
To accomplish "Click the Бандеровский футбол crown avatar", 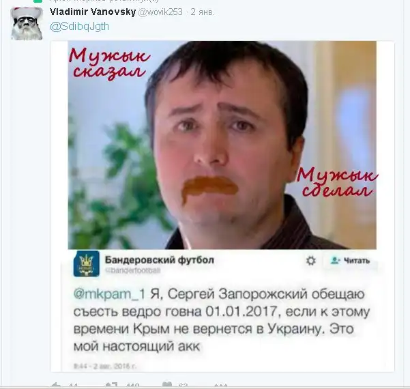I will pyautogui.click(x=86, y=263).
